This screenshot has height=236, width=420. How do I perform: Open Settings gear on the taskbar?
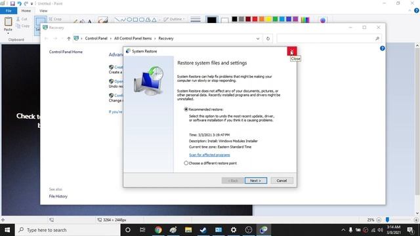pyautogui.click(x=234, y=230)
